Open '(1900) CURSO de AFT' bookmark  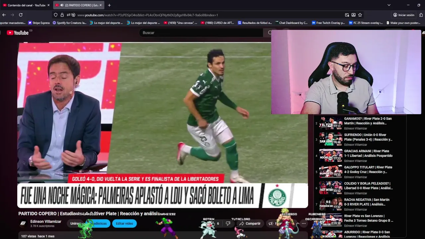218,23
